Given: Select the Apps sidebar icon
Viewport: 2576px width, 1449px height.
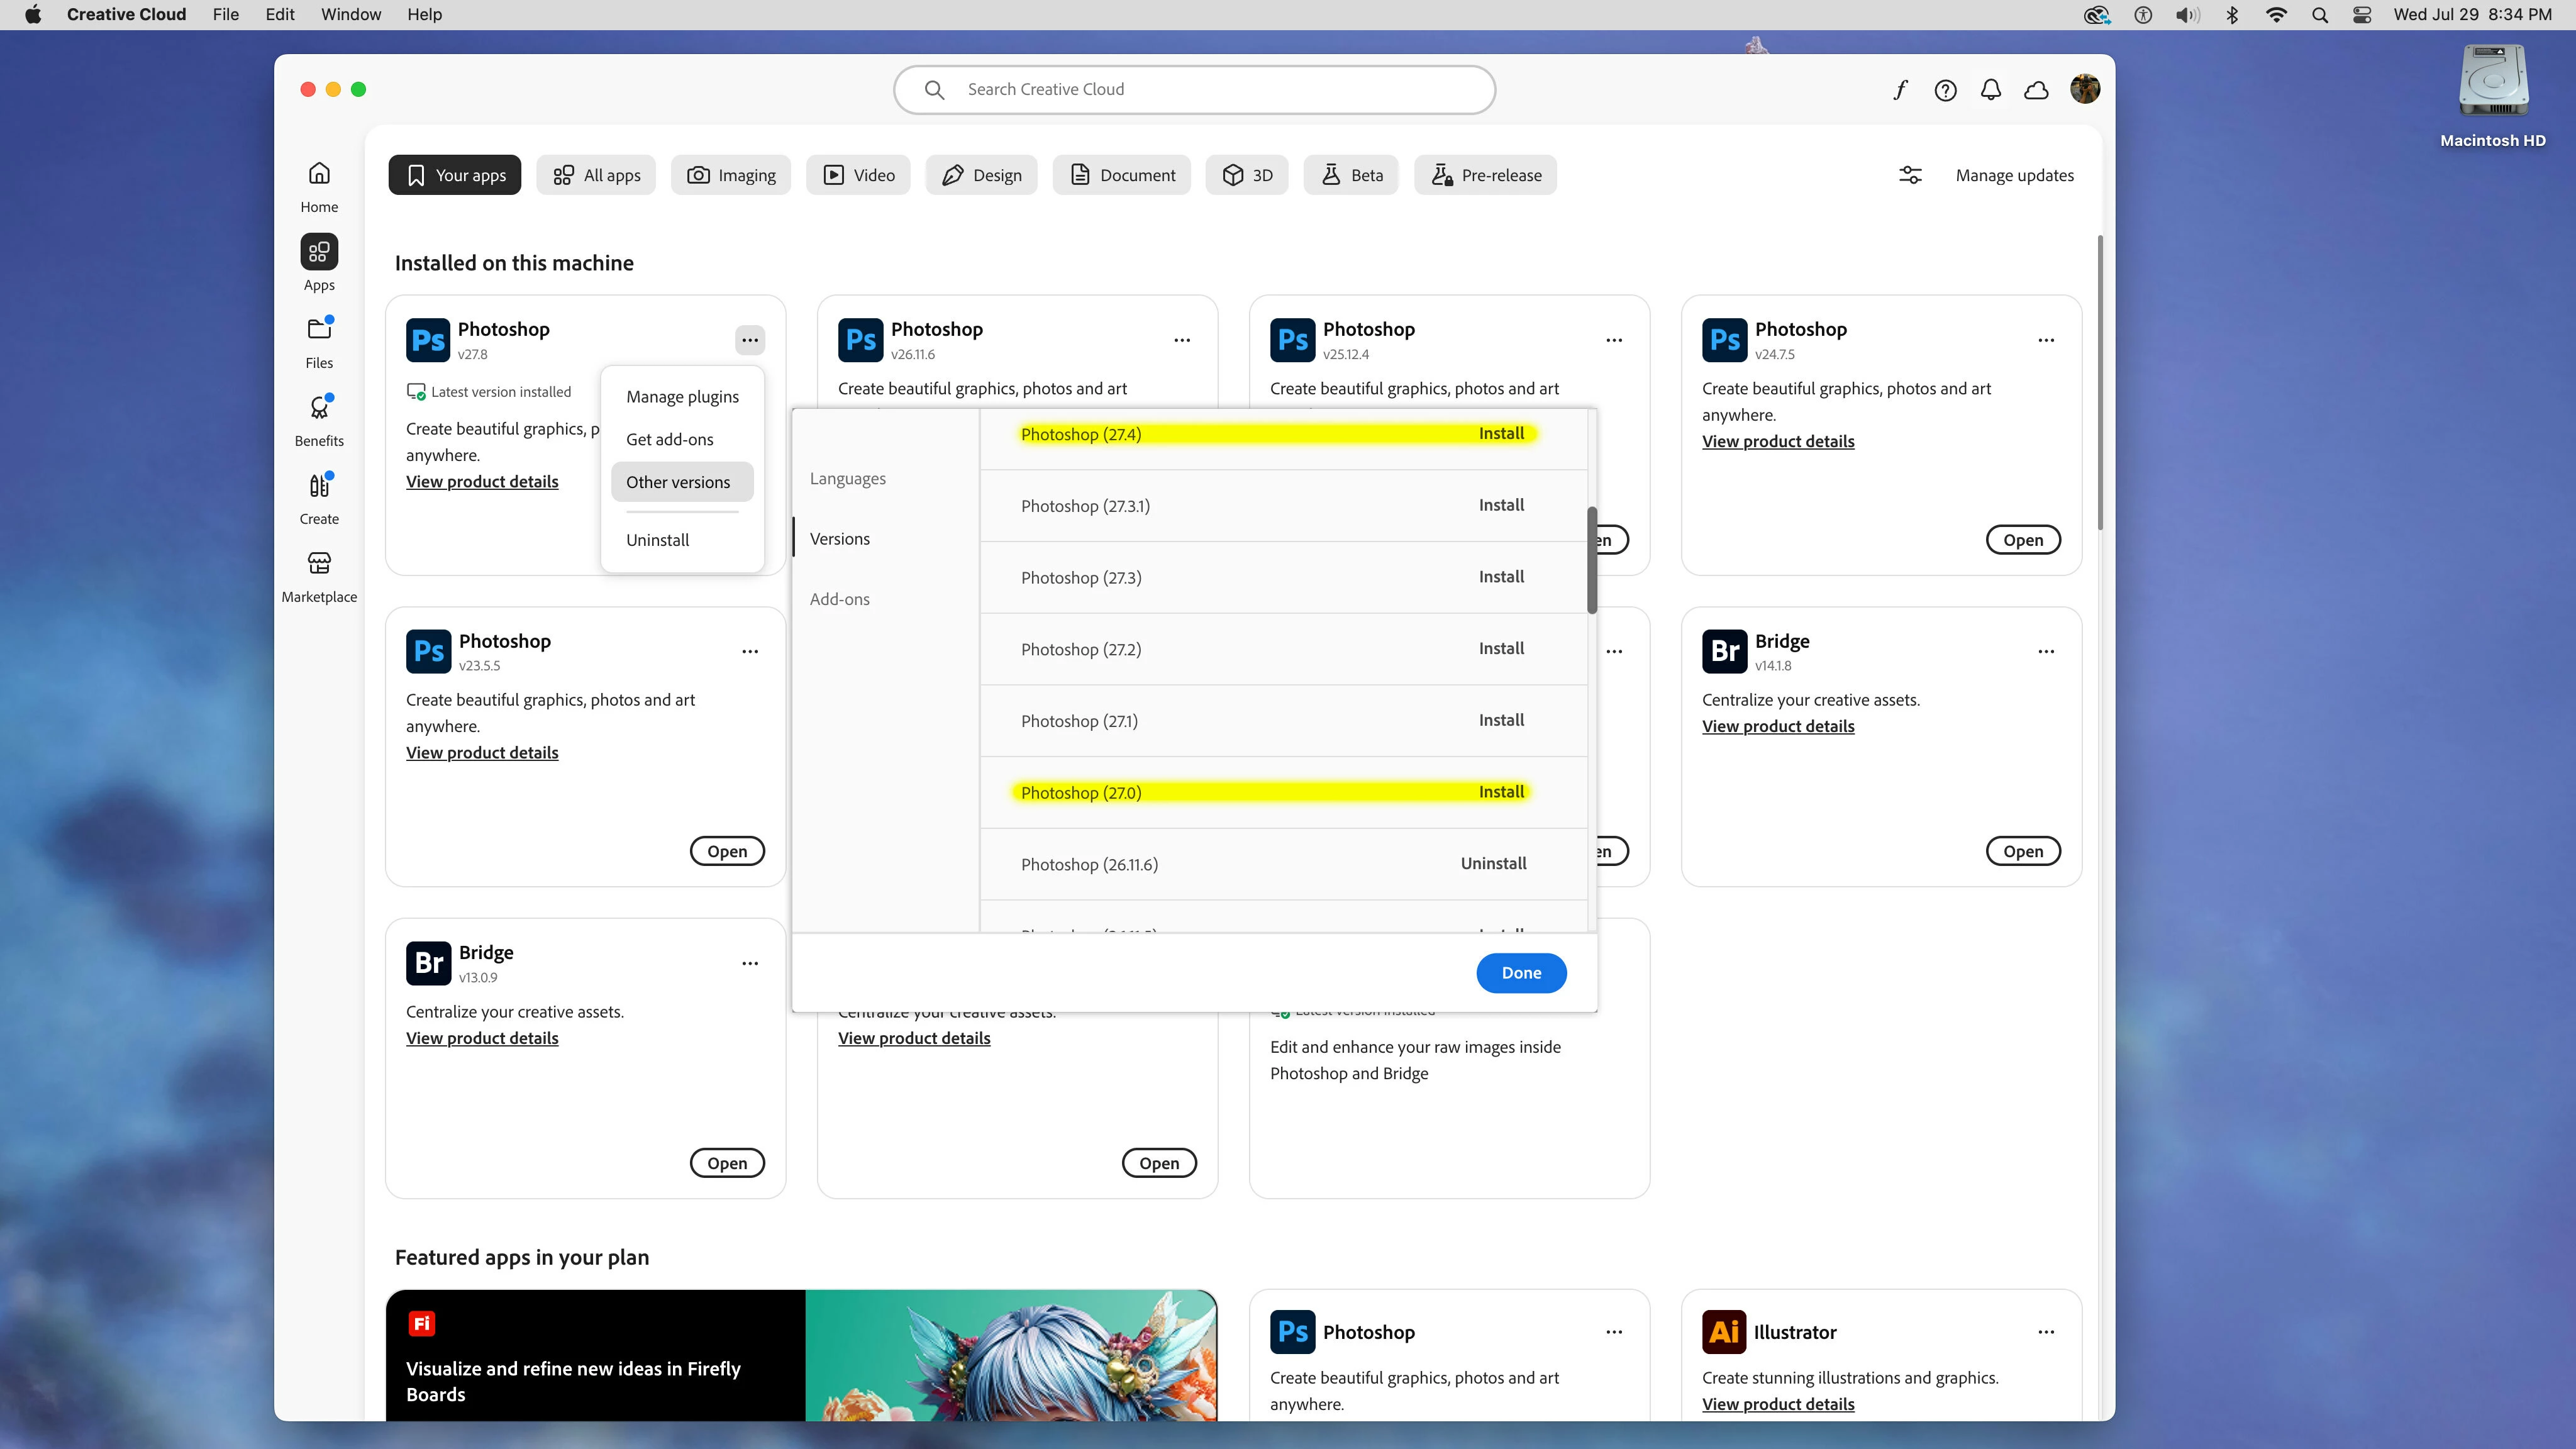Looking at the screenshot, I should 319,252.
